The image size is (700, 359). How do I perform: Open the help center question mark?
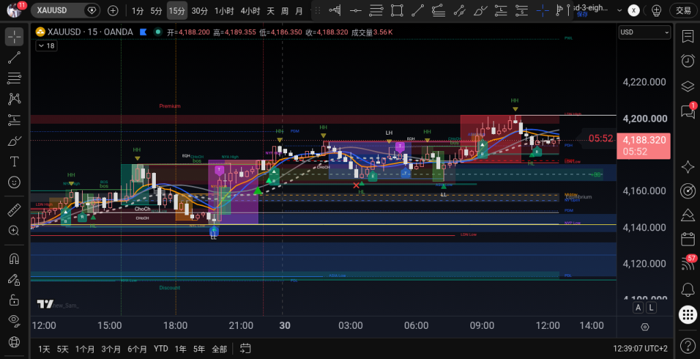pos(688,345)
